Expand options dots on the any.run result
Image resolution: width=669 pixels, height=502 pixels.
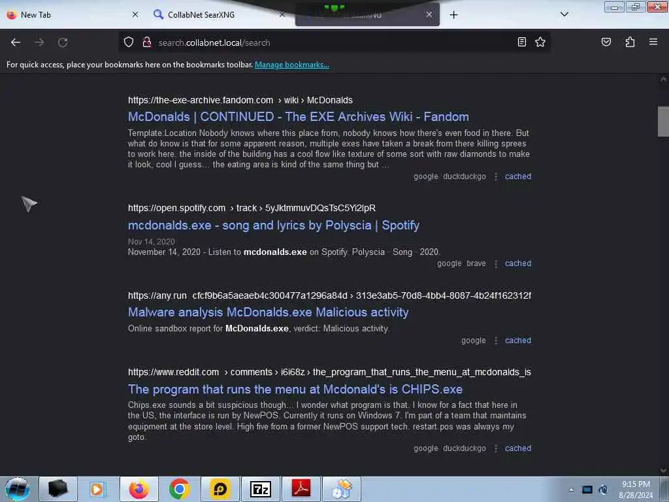(496, 341)
